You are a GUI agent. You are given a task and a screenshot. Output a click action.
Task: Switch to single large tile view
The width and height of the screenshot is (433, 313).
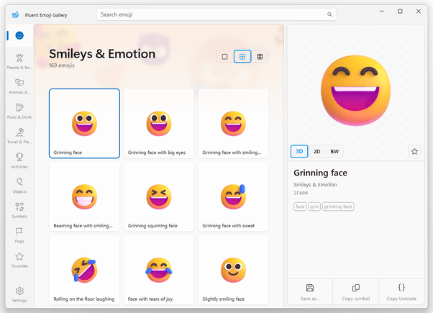[225, 57]
